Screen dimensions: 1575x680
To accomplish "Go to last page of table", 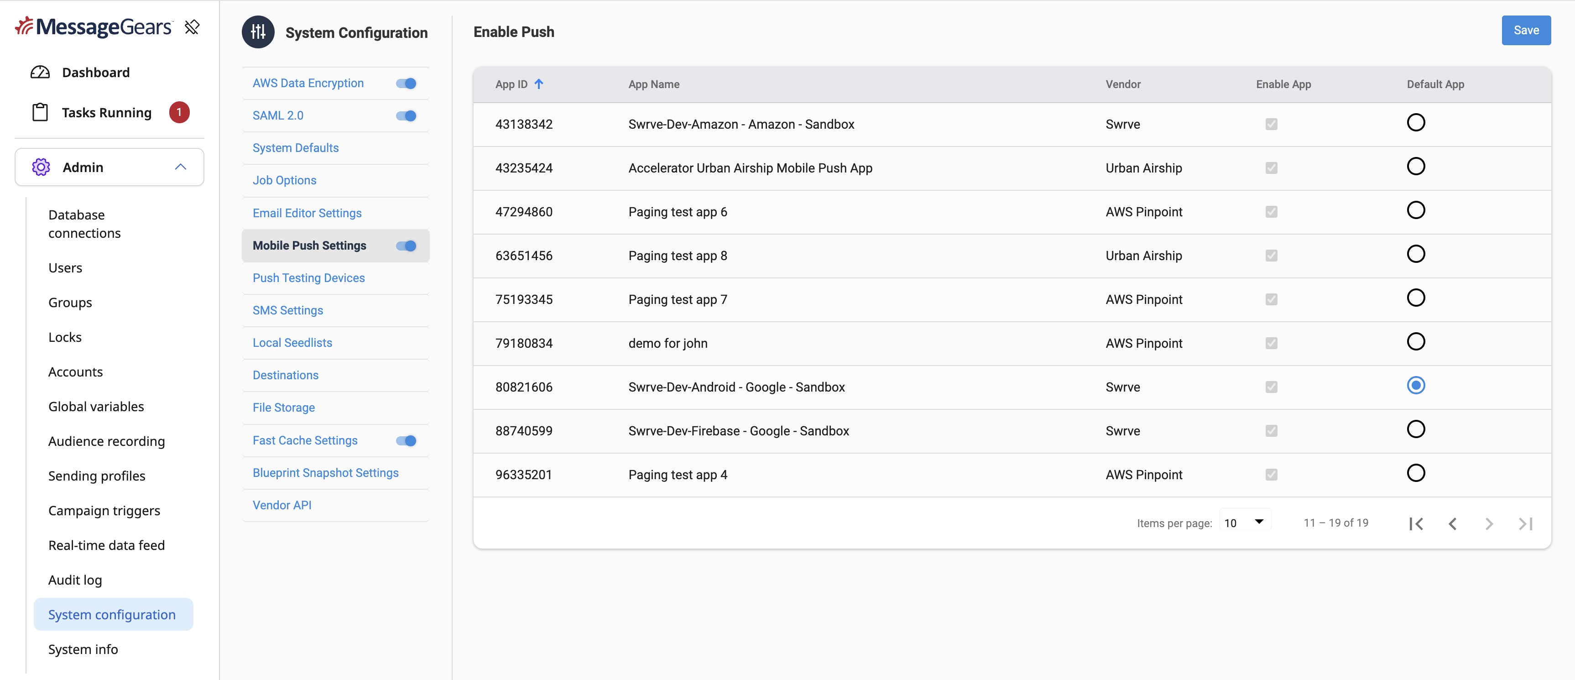I will coord(1526,523).
